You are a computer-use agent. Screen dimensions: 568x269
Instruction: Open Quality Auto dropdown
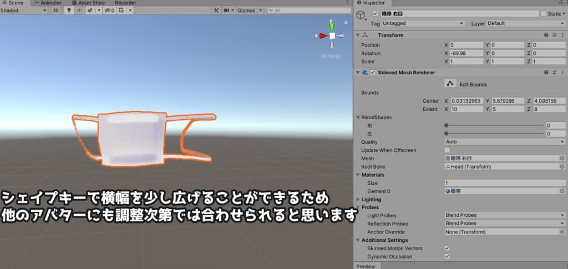505,142
